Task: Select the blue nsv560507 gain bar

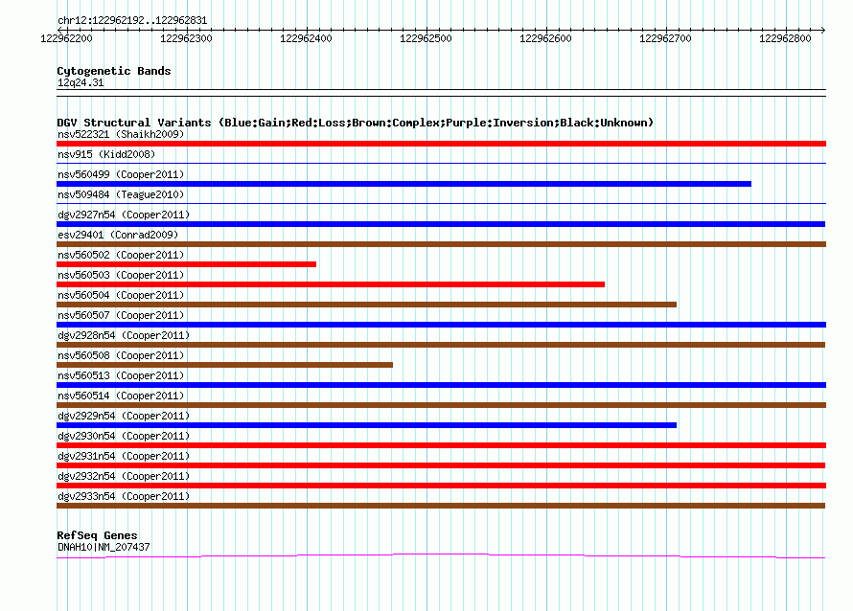Action: pos(441,325)
